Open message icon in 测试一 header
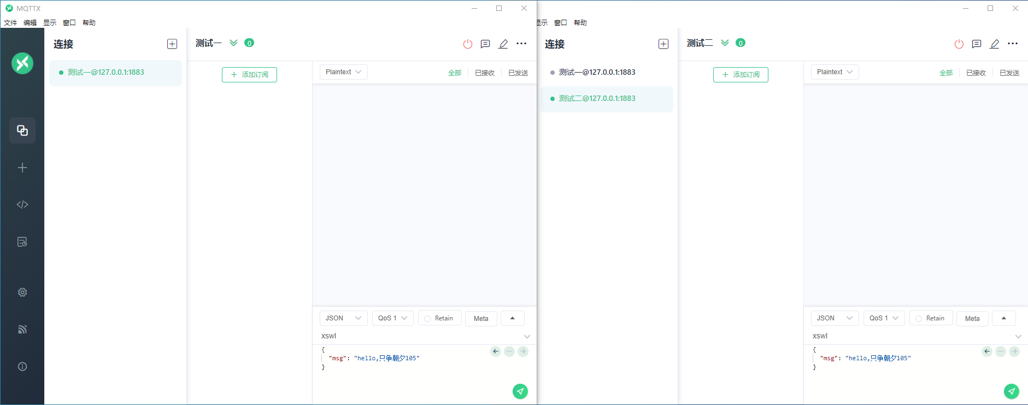The height and width of the screenshot is (405, 1028). pyautogui.click(x=485, y=44)
